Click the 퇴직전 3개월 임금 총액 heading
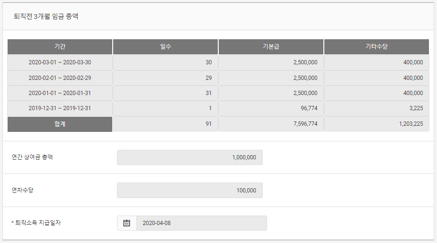437x243 pixels. [x=46, y=17]
